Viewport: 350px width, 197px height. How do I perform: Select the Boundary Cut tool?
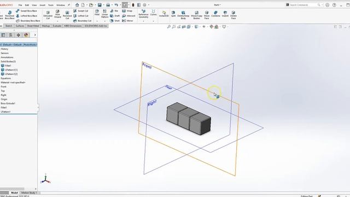(x=82, y=21)
